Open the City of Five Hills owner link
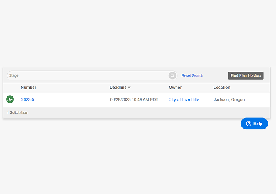Viewport: 276px width, 194px height. [184, 100]
